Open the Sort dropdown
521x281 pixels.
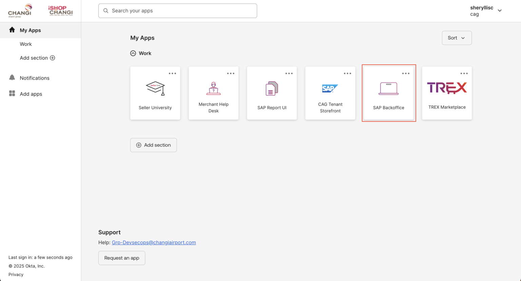tap(457, 38)
